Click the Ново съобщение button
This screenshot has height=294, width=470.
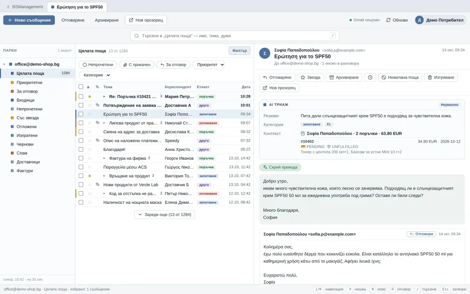pyautogui.click(x=29, y=20)
